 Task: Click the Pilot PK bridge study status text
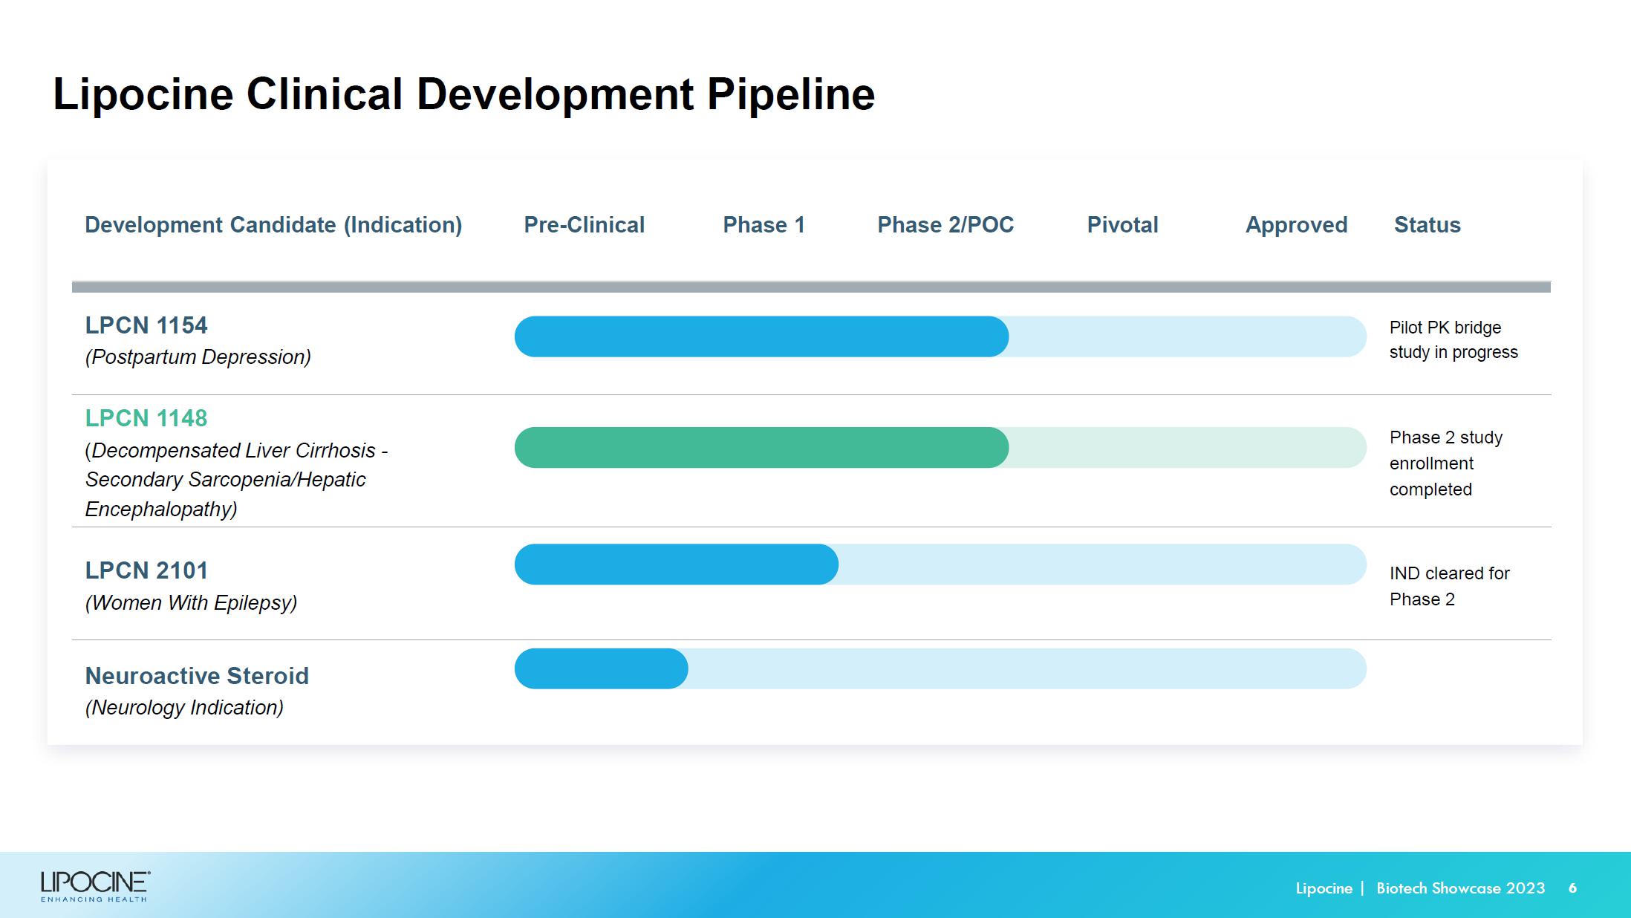coord(1453,339)
